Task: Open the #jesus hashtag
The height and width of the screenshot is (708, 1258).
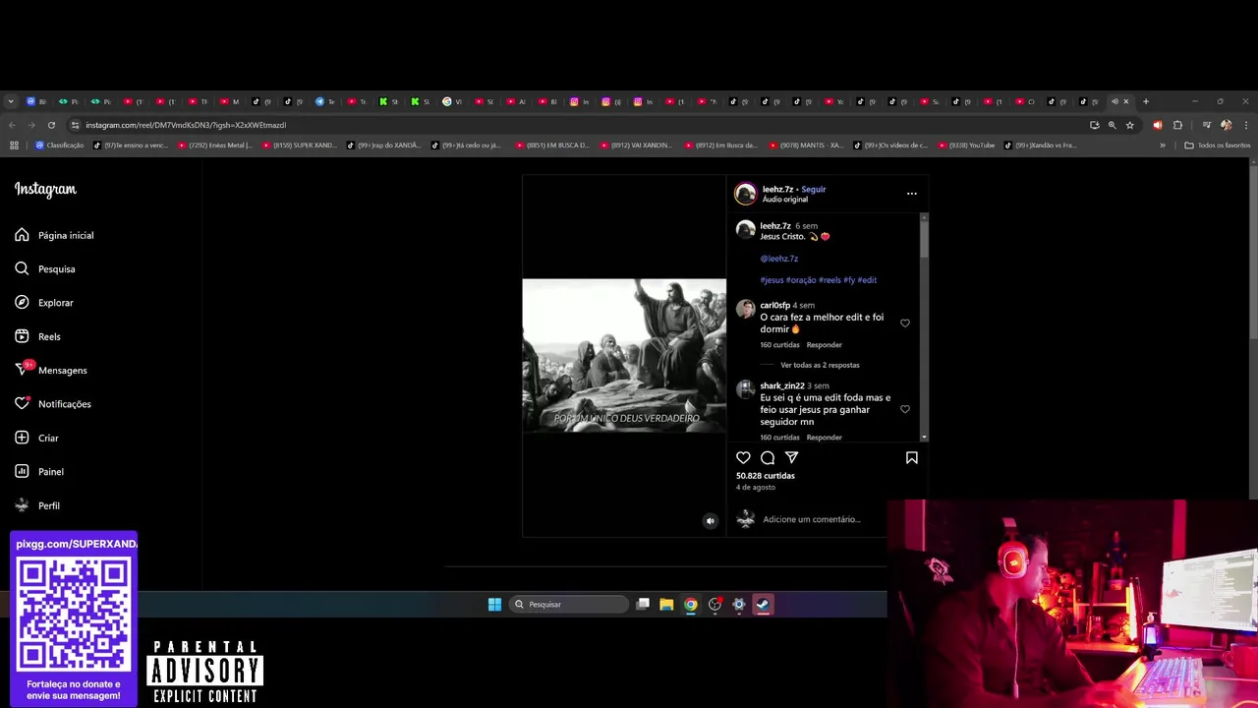Action: [772, 280]
